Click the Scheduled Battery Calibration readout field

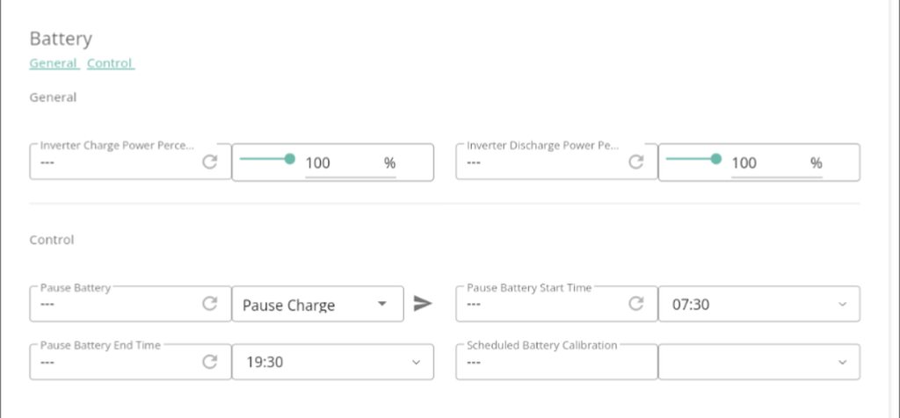(554, 362)
